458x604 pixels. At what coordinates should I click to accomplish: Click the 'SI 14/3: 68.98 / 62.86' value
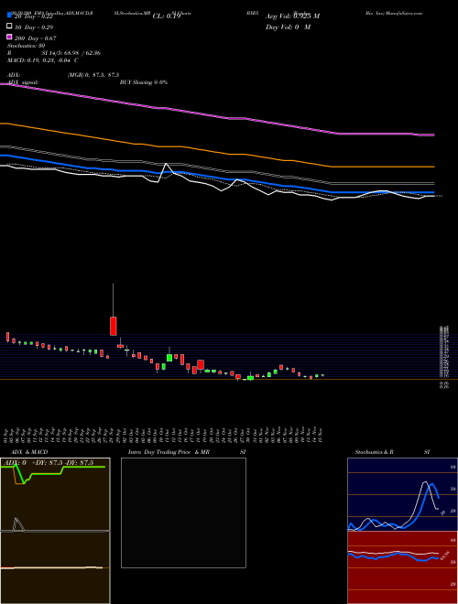(71, 53)
